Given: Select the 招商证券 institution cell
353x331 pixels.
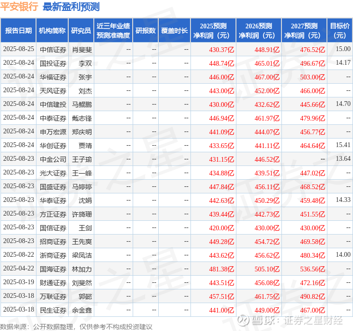Looking at the screenshot, I should pyautogui.click(x=53, y=242).
